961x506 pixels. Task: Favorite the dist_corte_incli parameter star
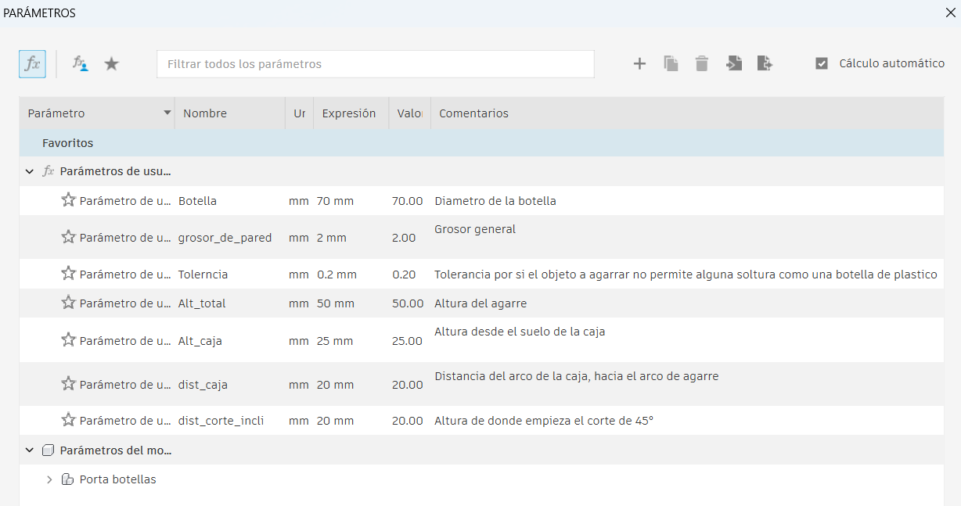click(68, 420)
